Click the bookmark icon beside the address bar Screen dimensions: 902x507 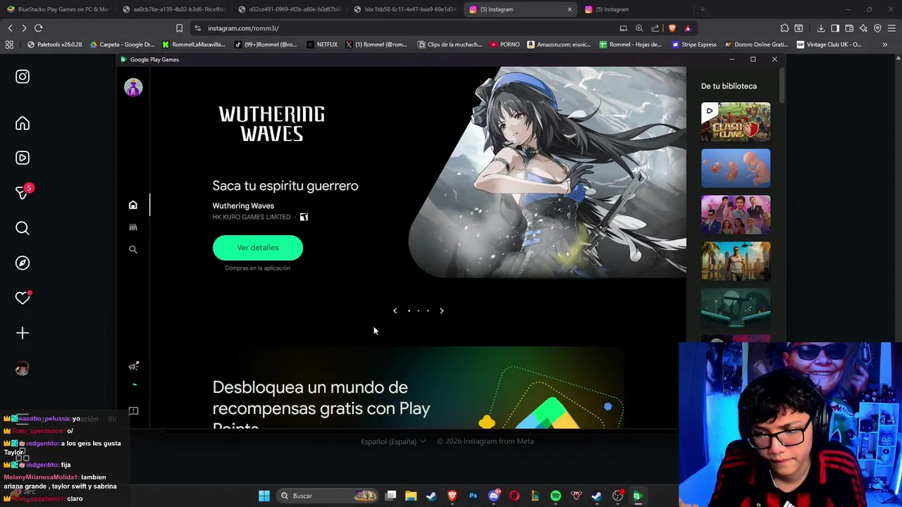[179, 28]
